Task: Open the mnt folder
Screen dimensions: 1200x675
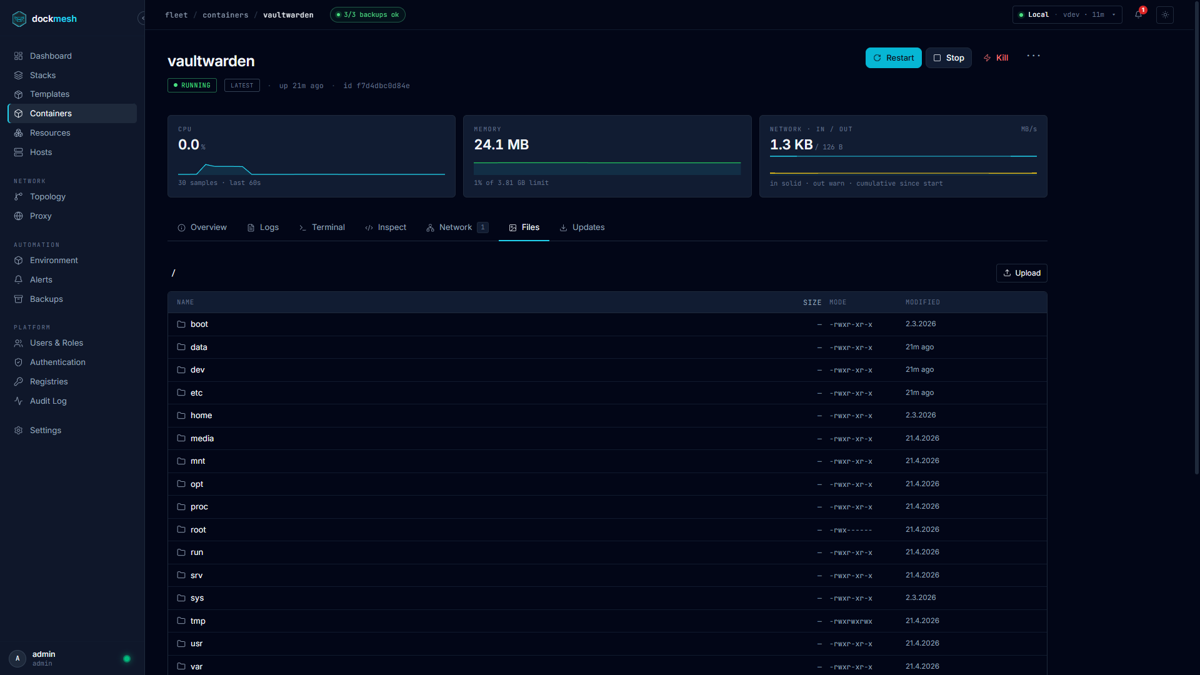Action: (607, 461)
